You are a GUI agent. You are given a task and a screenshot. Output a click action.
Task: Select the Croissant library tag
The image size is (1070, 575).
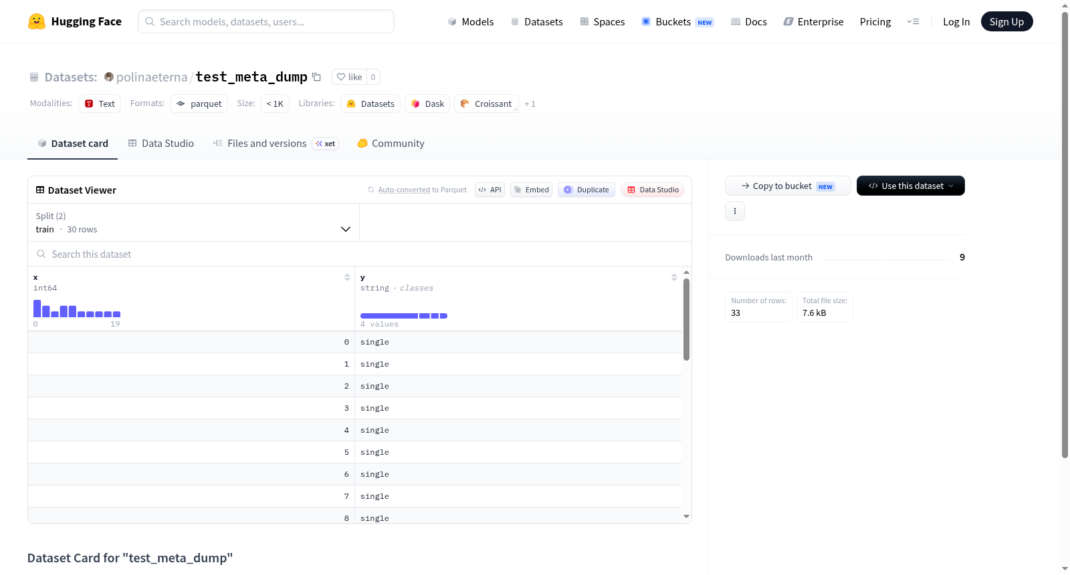486,104
